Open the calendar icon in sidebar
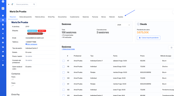174x96 pixels. pos(3,16)
